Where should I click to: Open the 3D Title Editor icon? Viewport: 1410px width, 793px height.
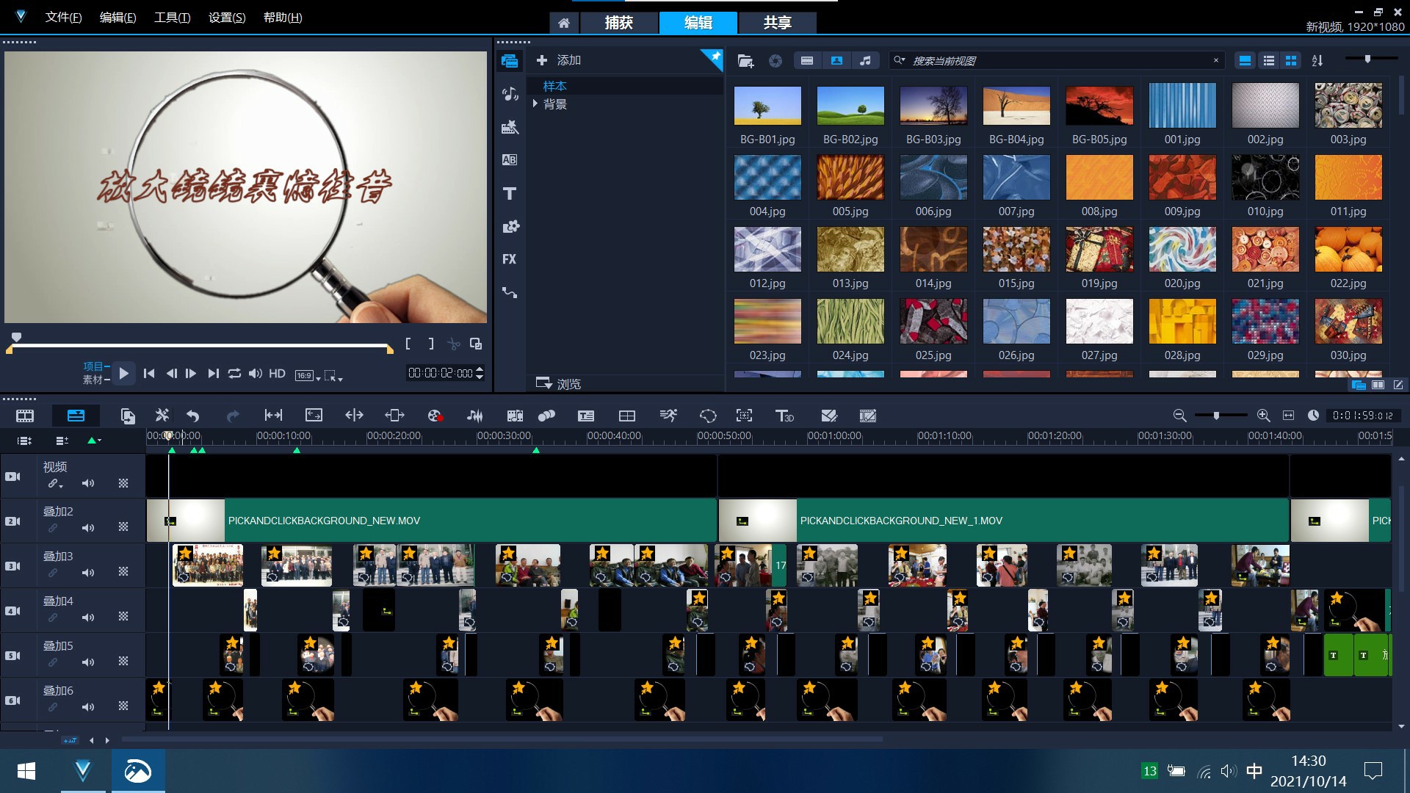(784, 416)
